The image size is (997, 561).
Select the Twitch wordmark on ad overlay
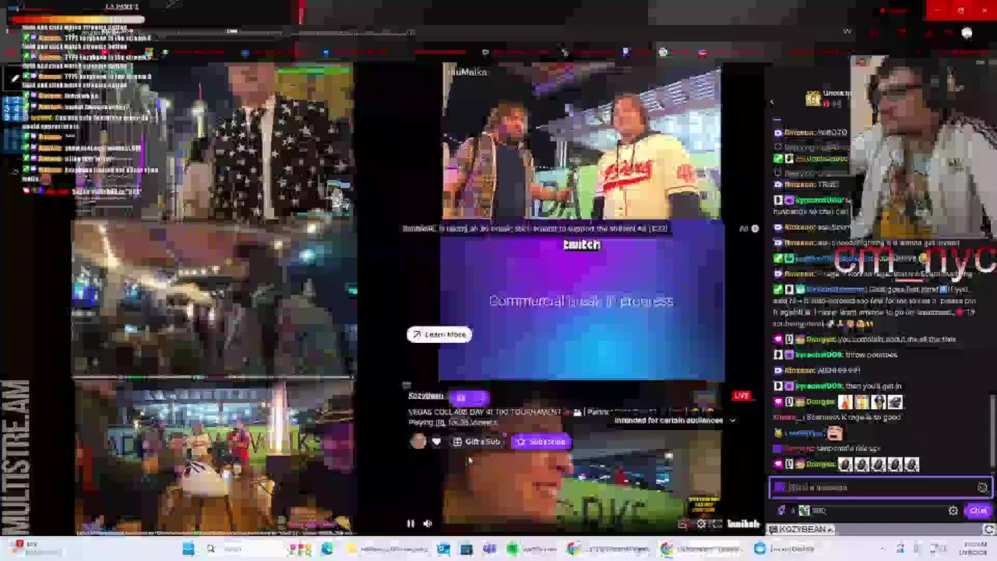[582, 245]
